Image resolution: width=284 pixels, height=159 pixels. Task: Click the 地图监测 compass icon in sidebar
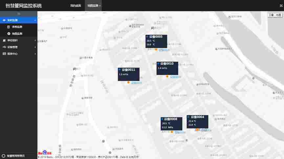(9, 33)
